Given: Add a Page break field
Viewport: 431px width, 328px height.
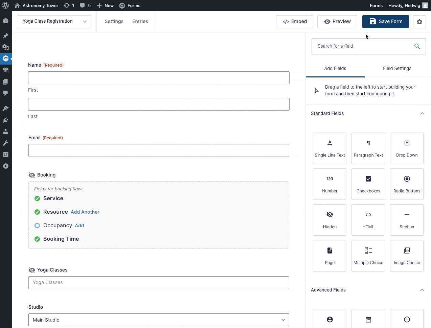Looking at the screenshot, I should pos(330,256).
